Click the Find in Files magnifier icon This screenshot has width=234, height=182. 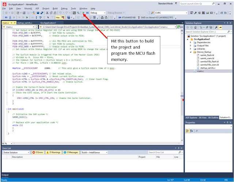78,13
